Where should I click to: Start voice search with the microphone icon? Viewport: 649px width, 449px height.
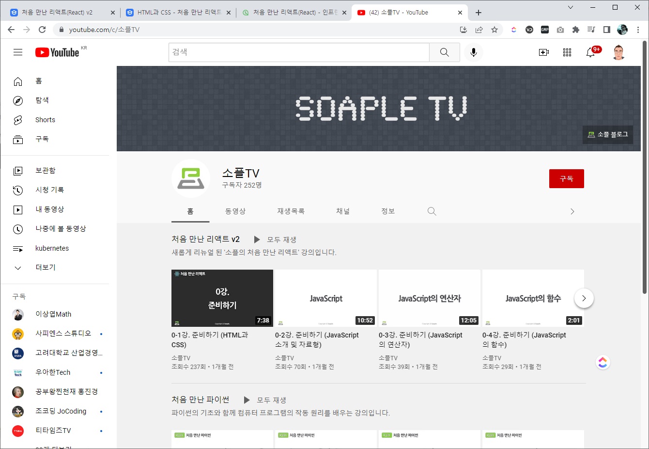pos(474,52)
